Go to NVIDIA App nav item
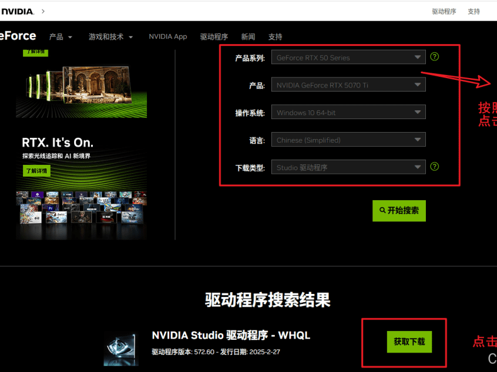Image resolution: width=497 pixels, height=372 pixels. point(168,37)
